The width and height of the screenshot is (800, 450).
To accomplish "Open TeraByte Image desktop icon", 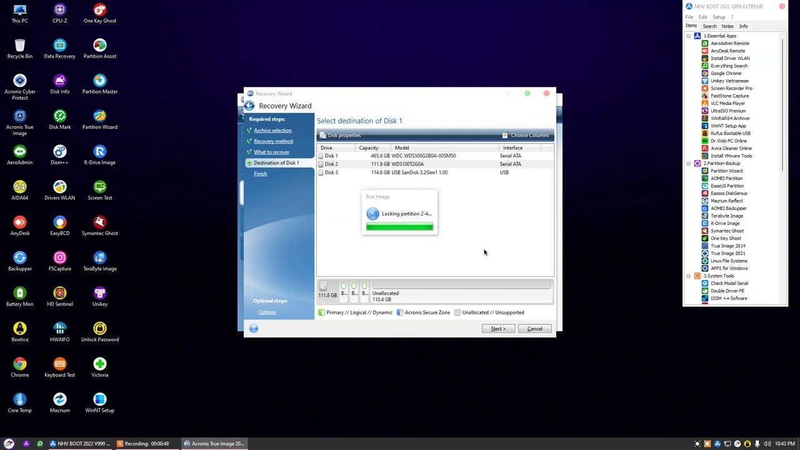I will pyautogui.click(x=100, y=262).
